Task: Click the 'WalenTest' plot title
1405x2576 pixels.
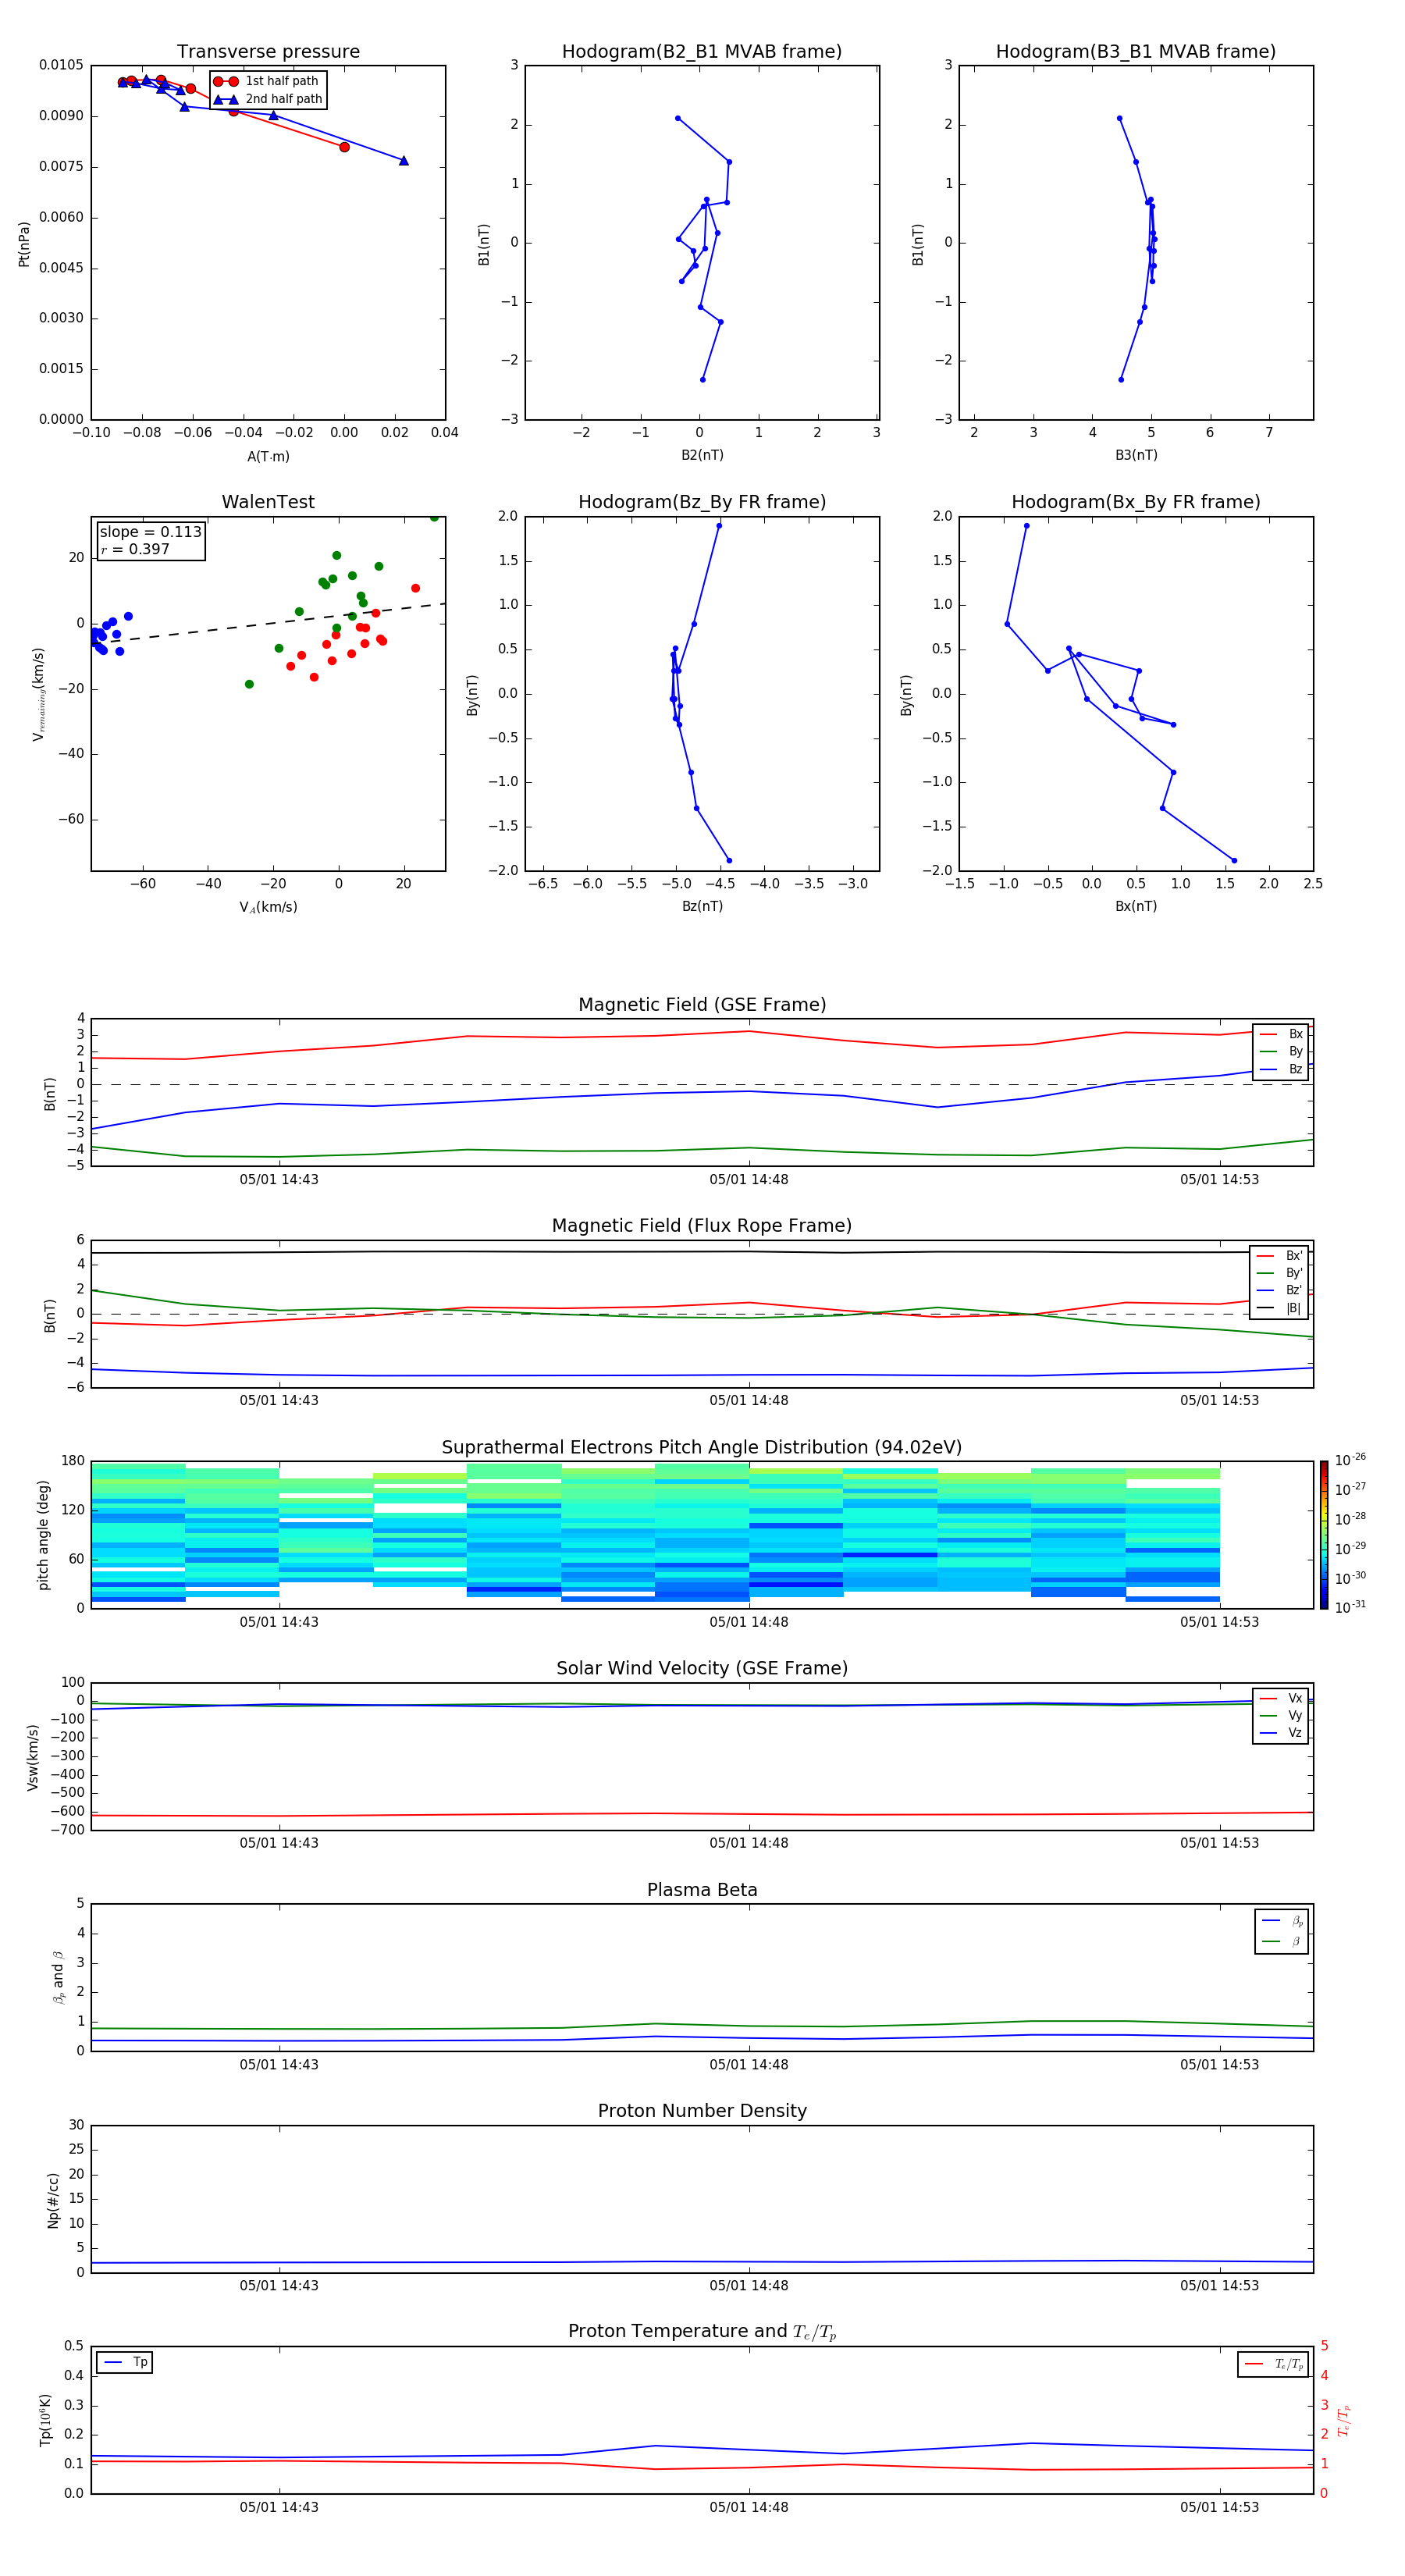Action: [268, 502]
